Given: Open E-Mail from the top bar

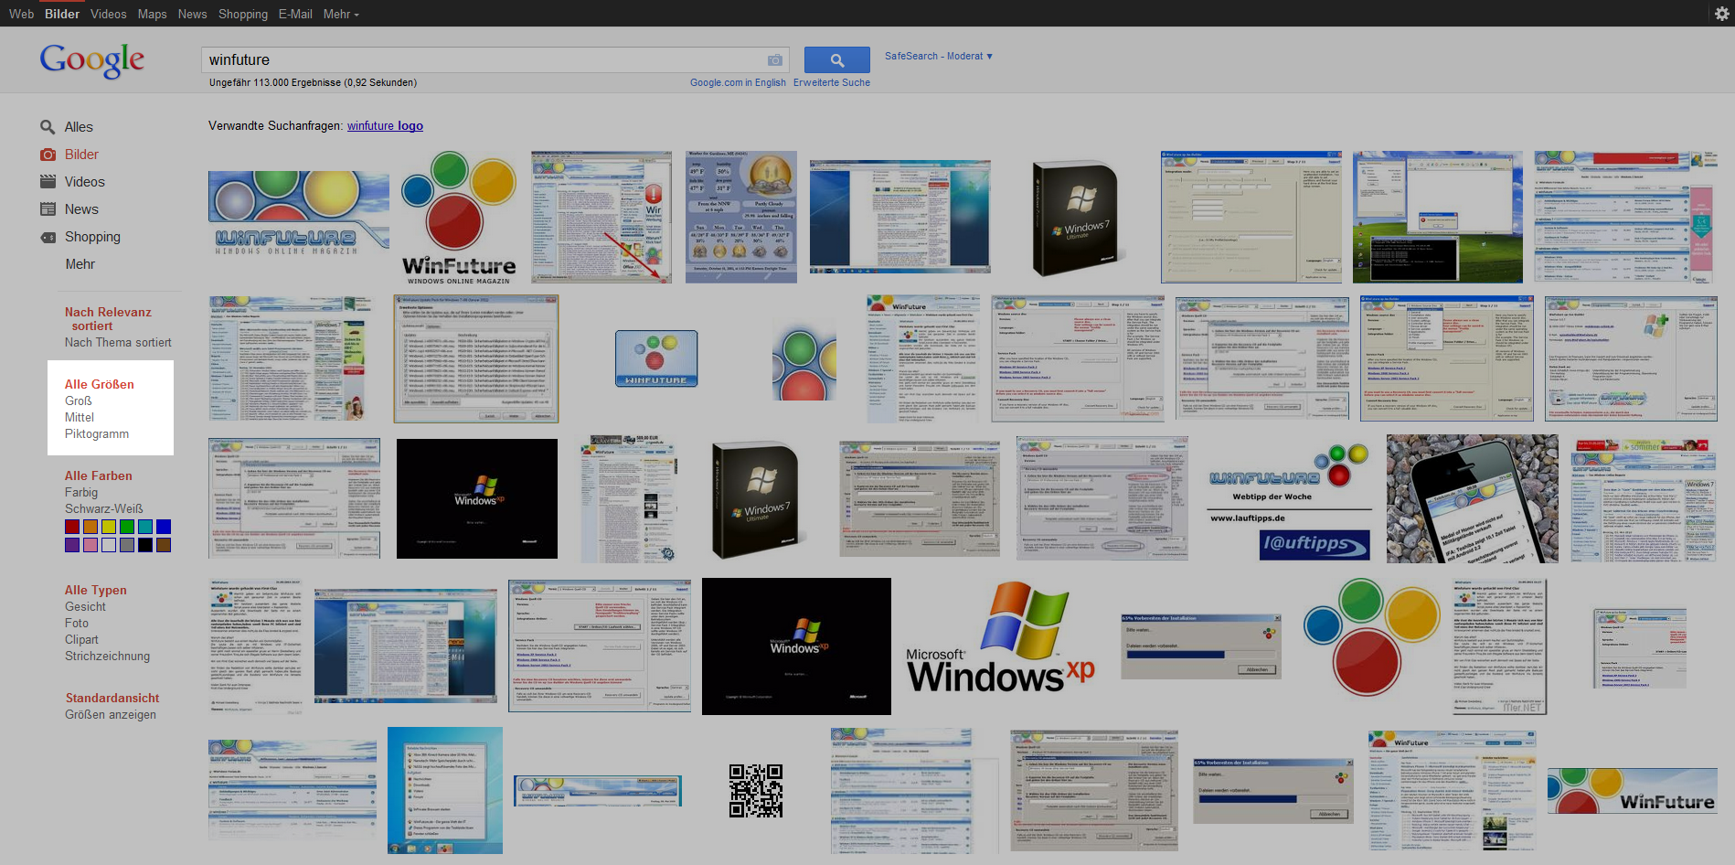Looking at the screenshot, I should pos(295,14).
